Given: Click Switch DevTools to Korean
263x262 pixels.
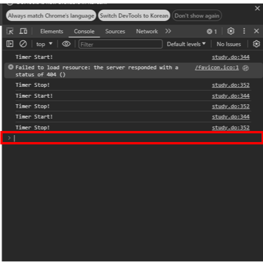Looking at the screenshot, I should coord(134,16).
